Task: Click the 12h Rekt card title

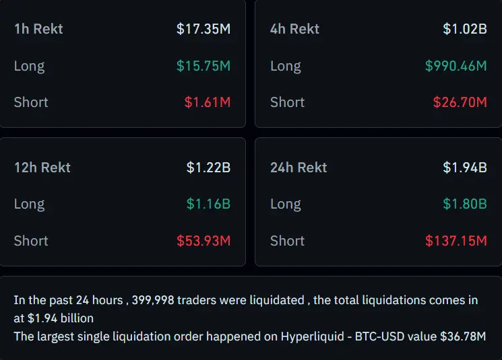Action: pyautogui.click(x=42, y=168)
